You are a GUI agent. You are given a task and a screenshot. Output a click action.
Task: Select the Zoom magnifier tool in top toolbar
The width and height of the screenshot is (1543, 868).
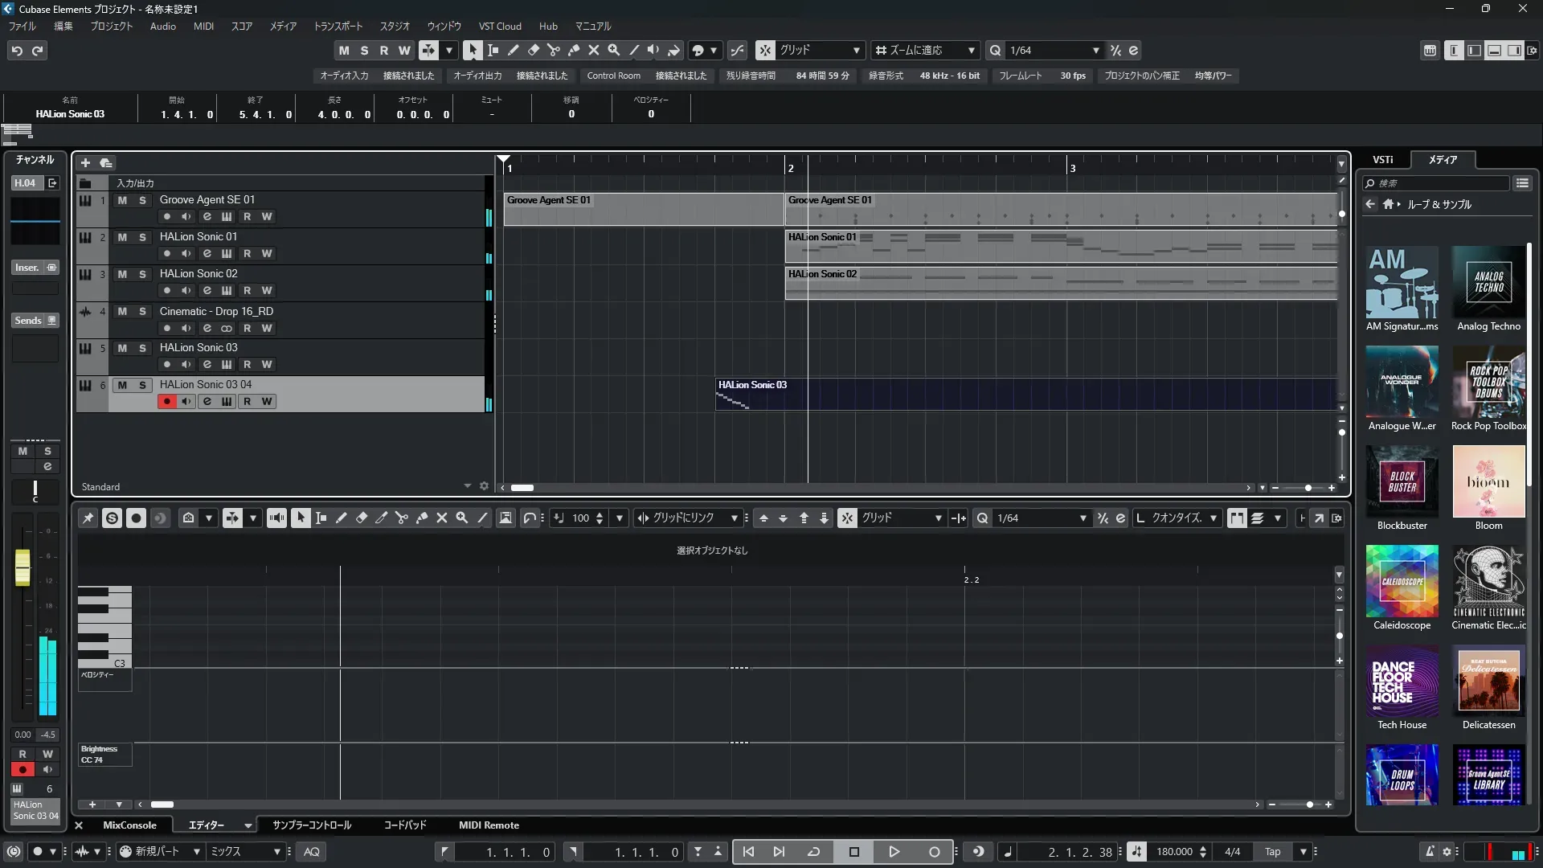614,50
